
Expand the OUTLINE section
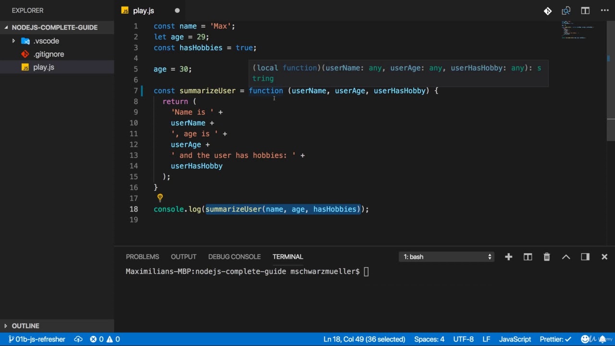pyautogui.click(x=57, y=326)
